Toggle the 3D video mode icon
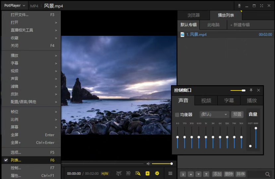Image resolution: width=275 pixels, height=179 pixels. (128, 173)
